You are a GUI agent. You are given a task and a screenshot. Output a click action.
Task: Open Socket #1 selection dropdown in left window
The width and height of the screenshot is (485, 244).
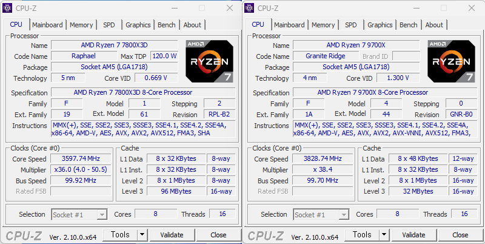79,215
